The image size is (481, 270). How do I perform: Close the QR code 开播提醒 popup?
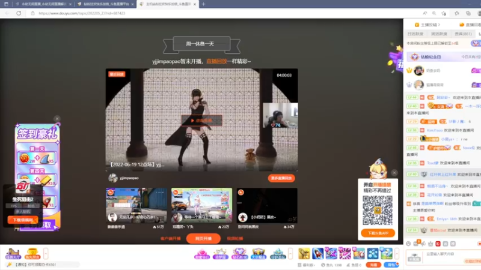tap(394, 173)
